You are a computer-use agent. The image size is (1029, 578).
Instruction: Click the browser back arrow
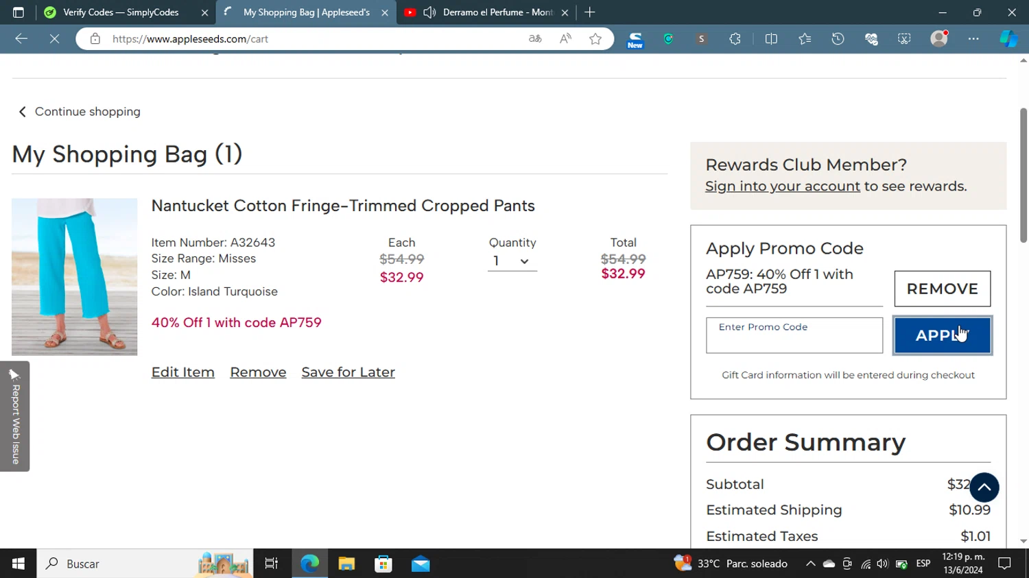pos(21,39)
